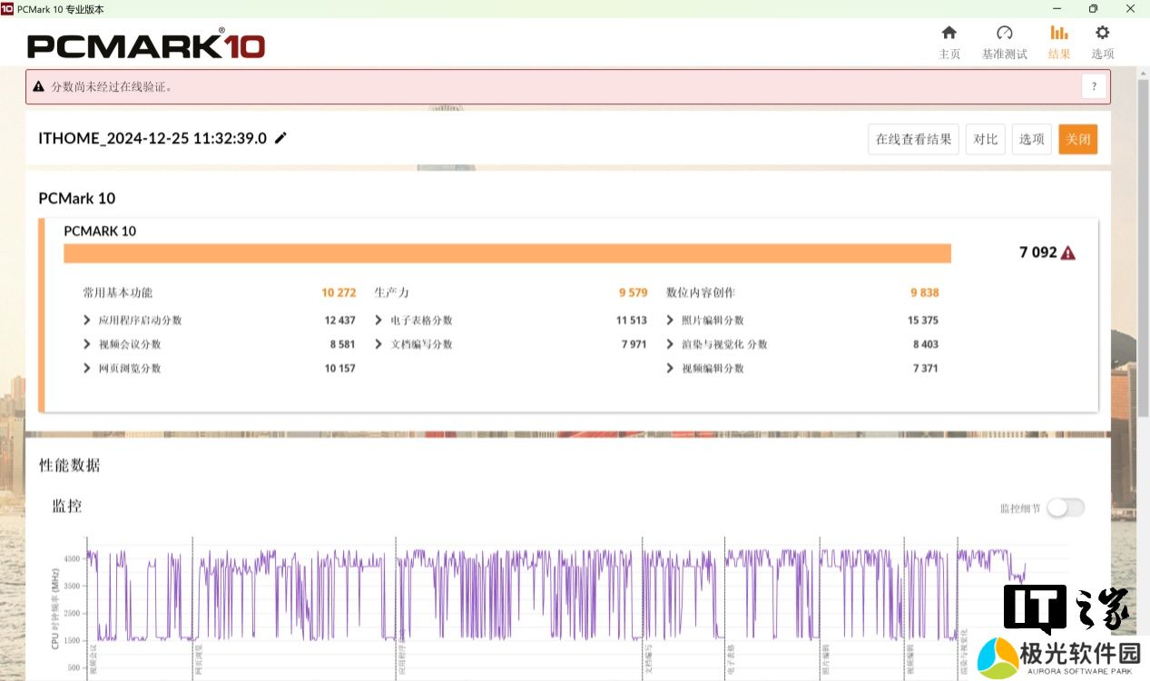Click the 视频编辑分数 value 7 371
1150x681 pixels.
point(926,368)
